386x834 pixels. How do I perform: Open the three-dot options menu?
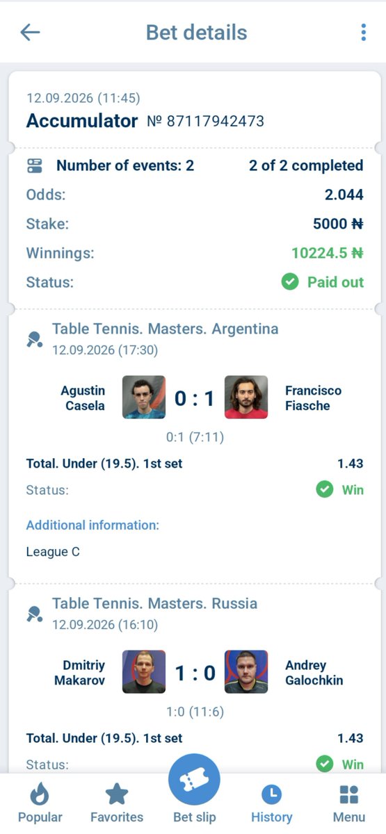pos(363,32)
